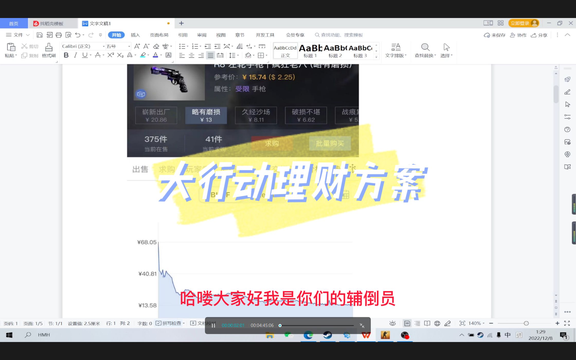Increase paragraph indent
This screenshot has height=360, width=576.
click(x=217, y=46)
